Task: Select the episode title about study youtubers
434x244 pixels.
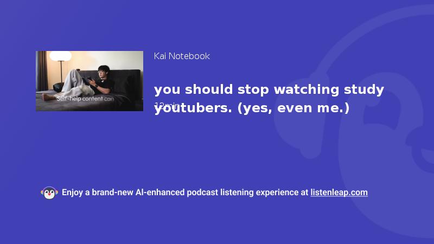Action: [x=269, y=99]
